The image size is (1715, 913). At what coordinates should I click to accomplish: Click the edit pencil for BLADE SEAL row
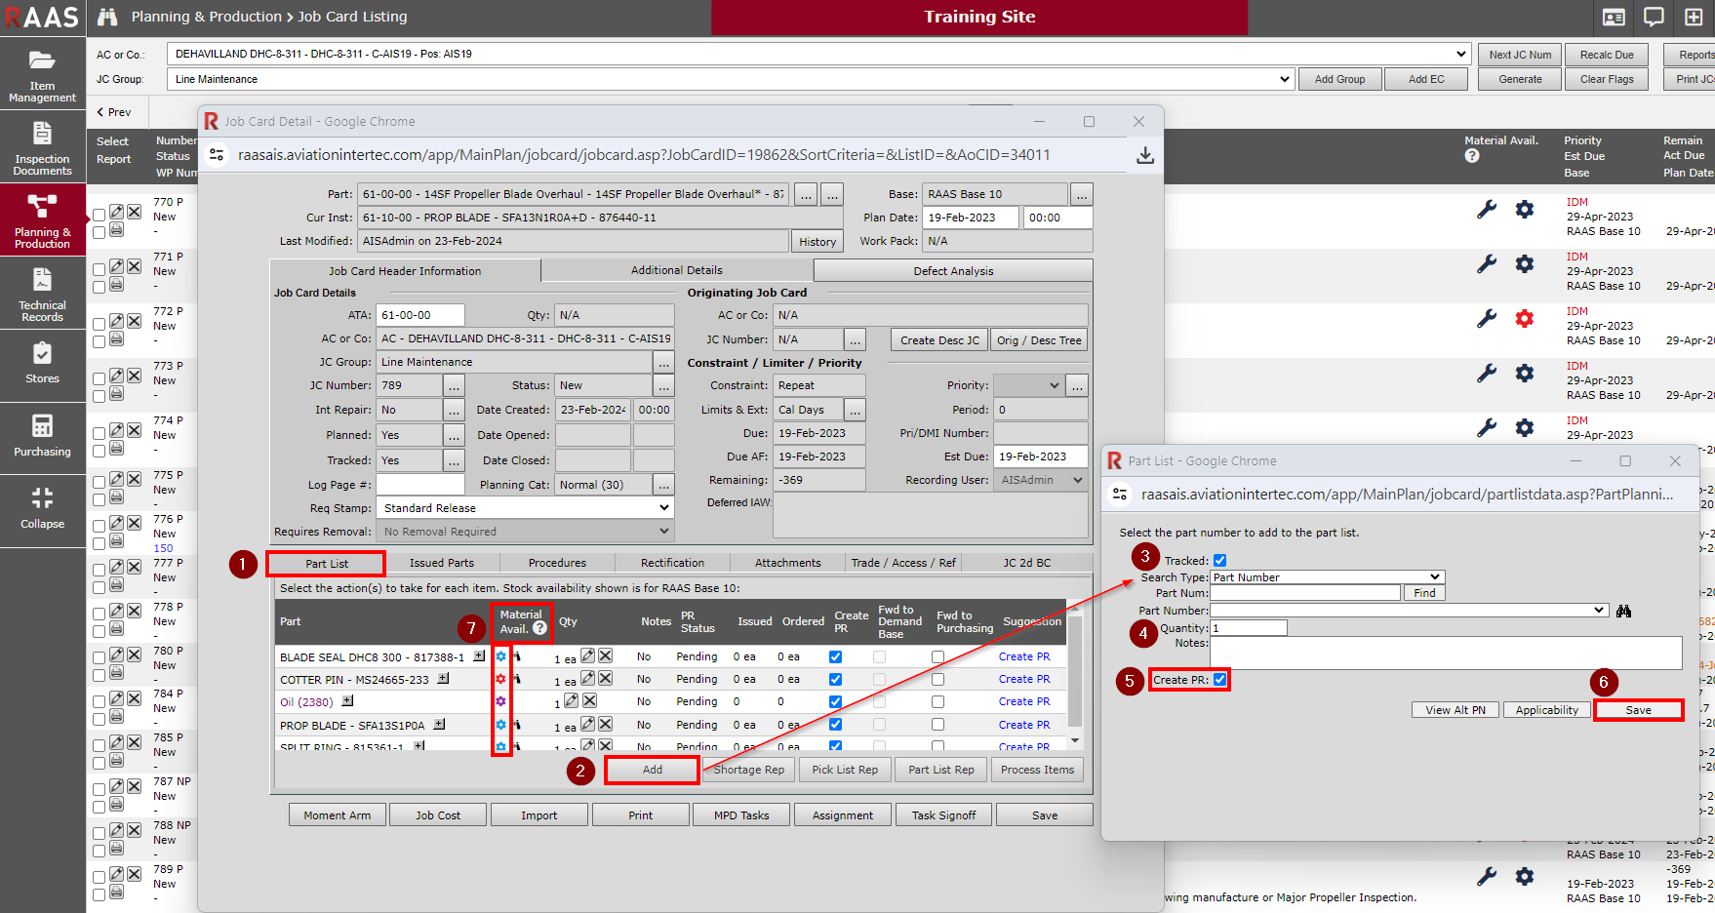click(587, 655)
